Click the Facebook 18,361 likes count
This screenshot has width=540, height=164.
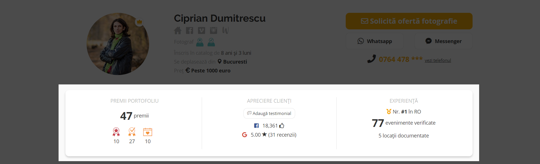click(269, 125)
